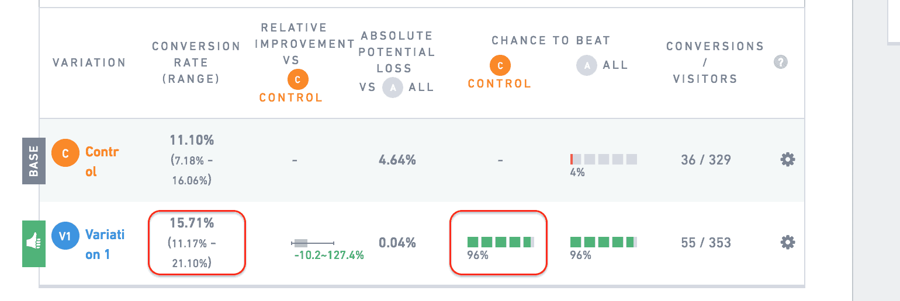
Task: Click the Variation column header
Action: click(x=89, y=62)
